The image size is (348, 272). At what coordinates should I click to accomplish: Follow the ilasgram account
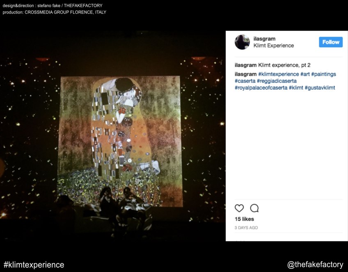pyautogui.click(x=331, y=42)
